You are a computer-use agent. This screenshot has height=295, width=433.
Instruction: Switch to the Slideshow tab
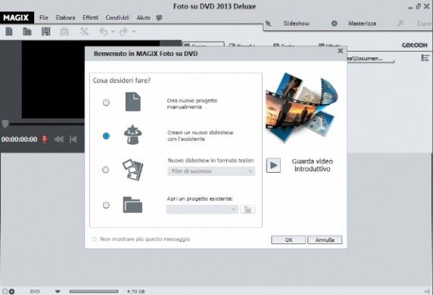296,24
